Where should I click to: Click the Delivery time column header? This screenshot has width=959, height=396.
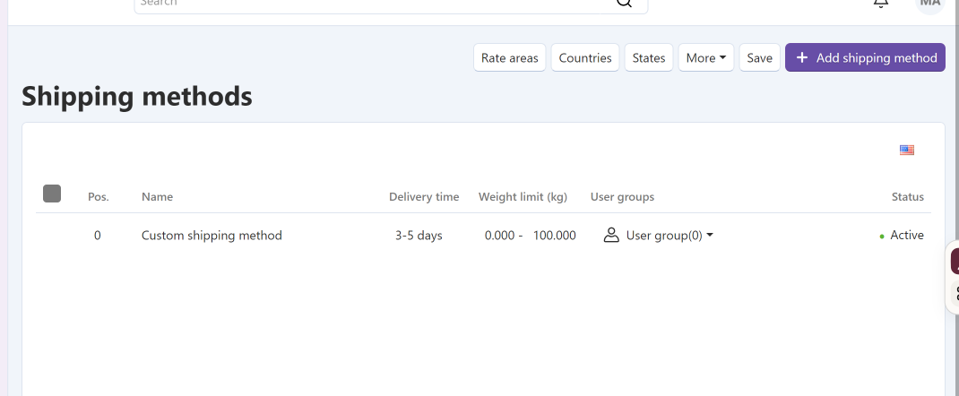[x=424, y=197]
